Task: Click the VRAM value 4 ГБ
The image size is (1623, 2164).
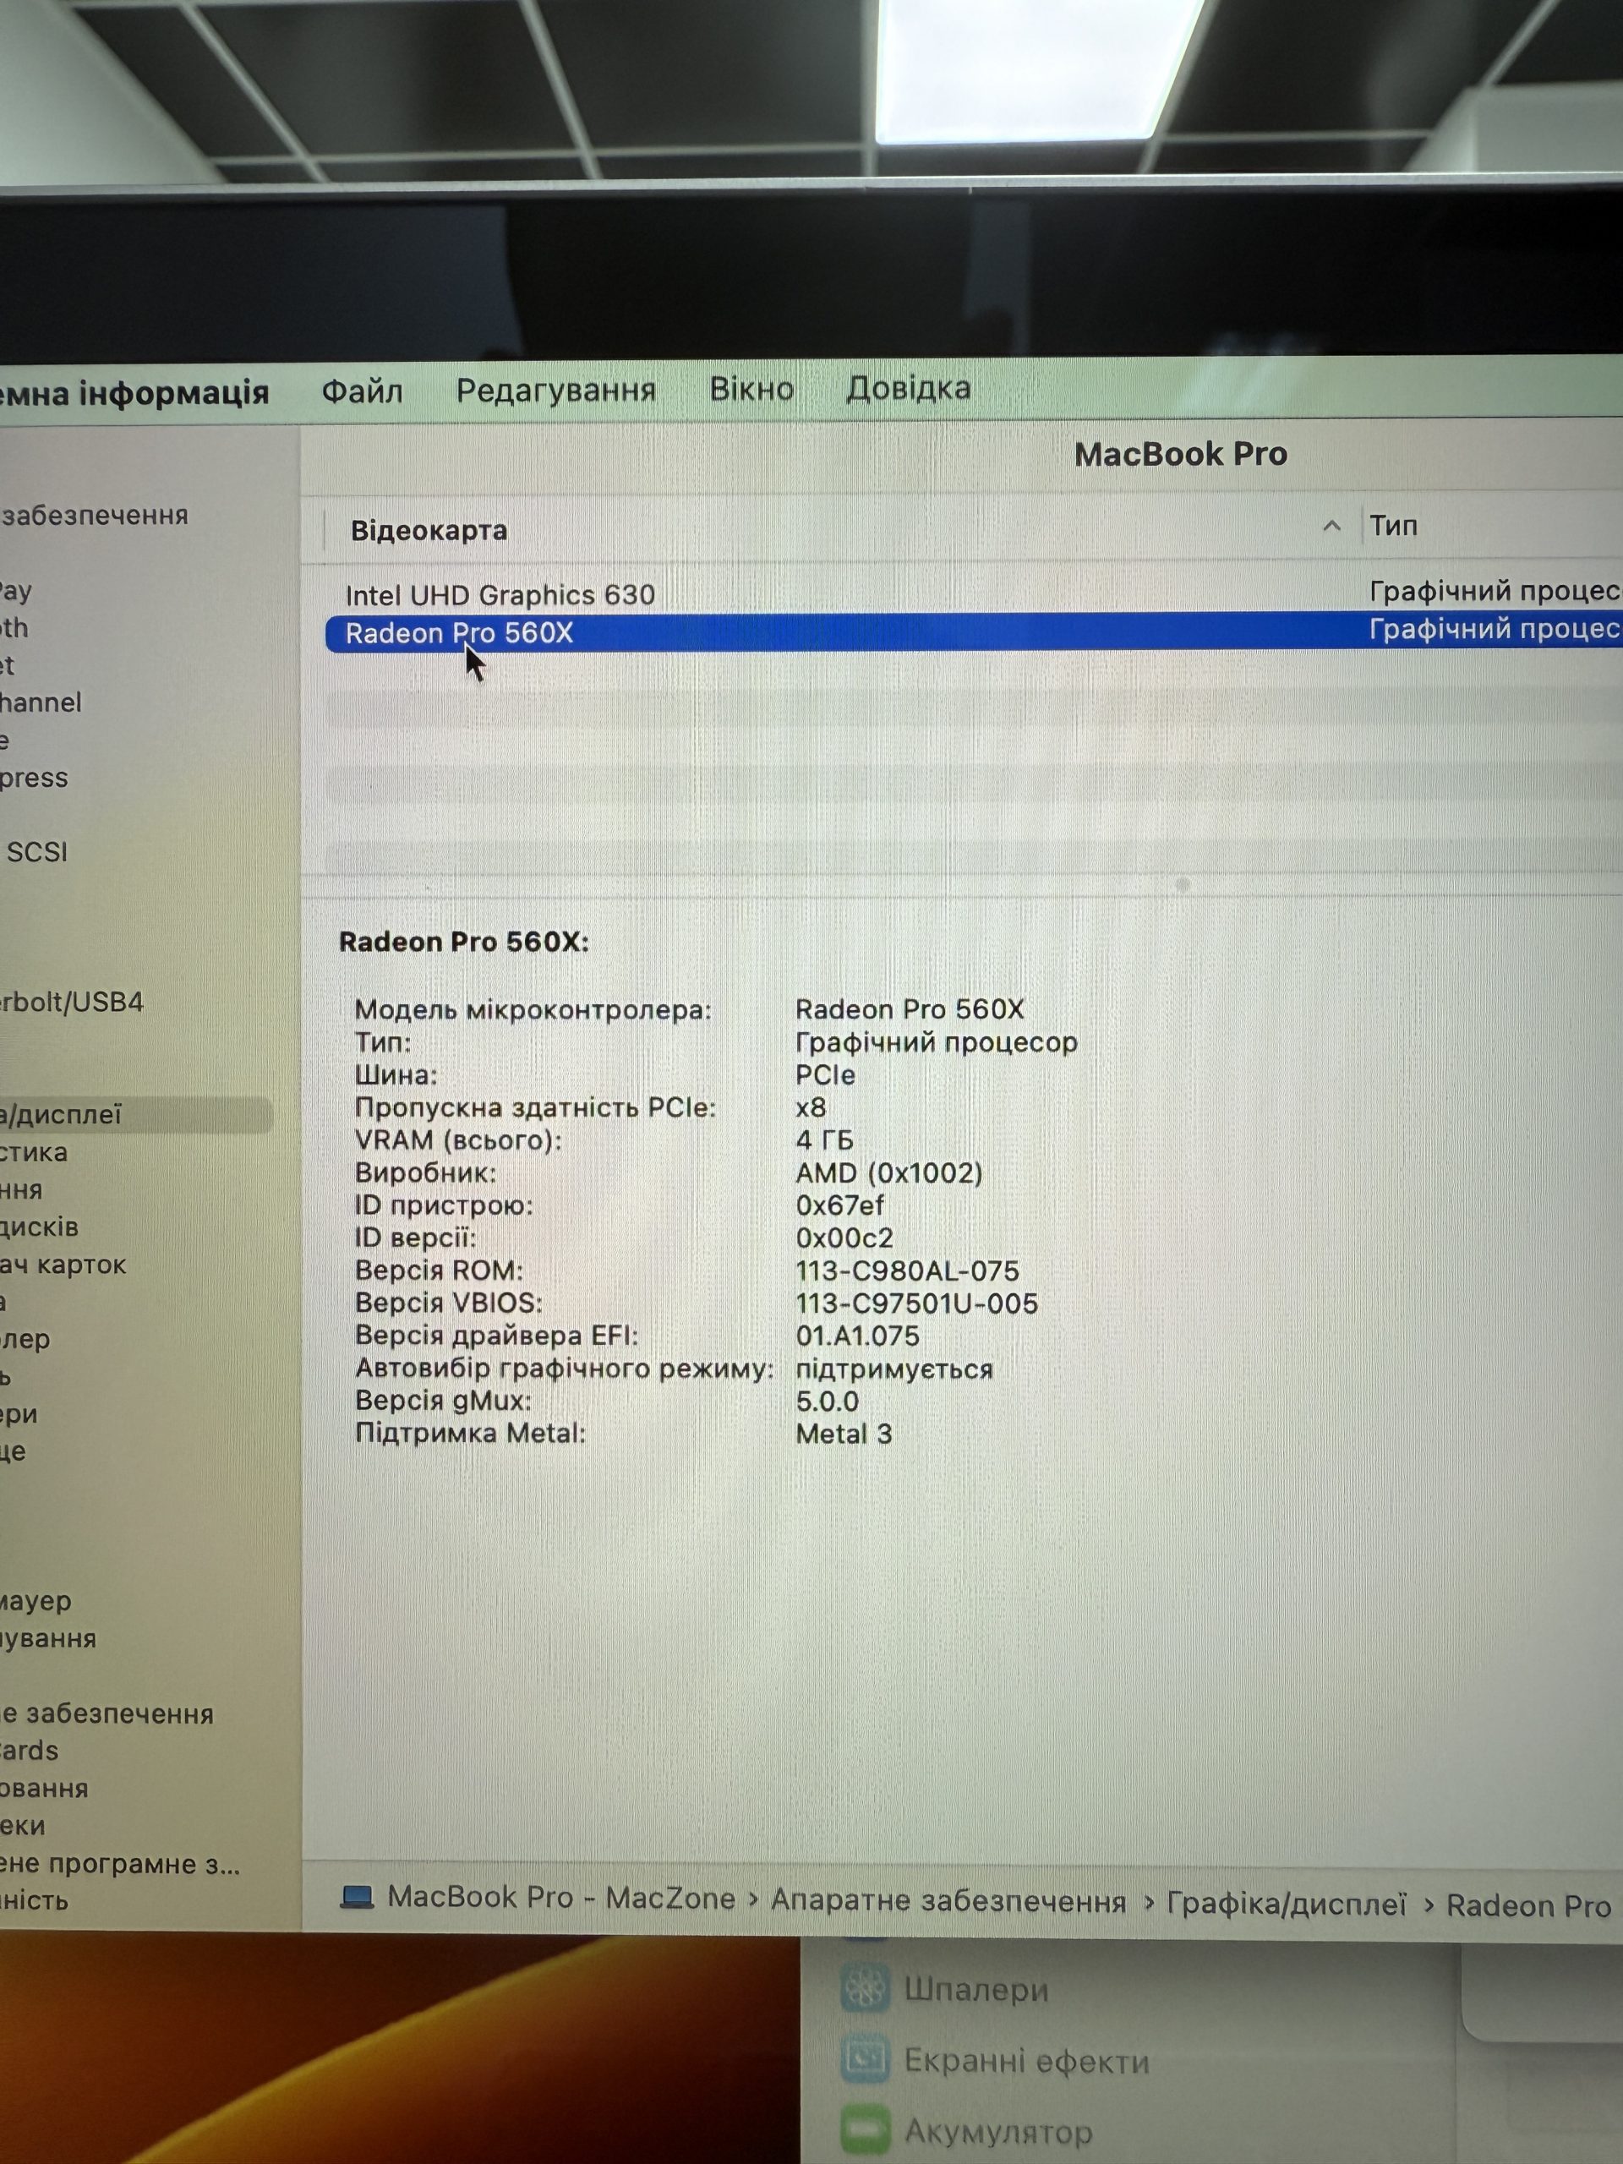Action: point(823,1139)
